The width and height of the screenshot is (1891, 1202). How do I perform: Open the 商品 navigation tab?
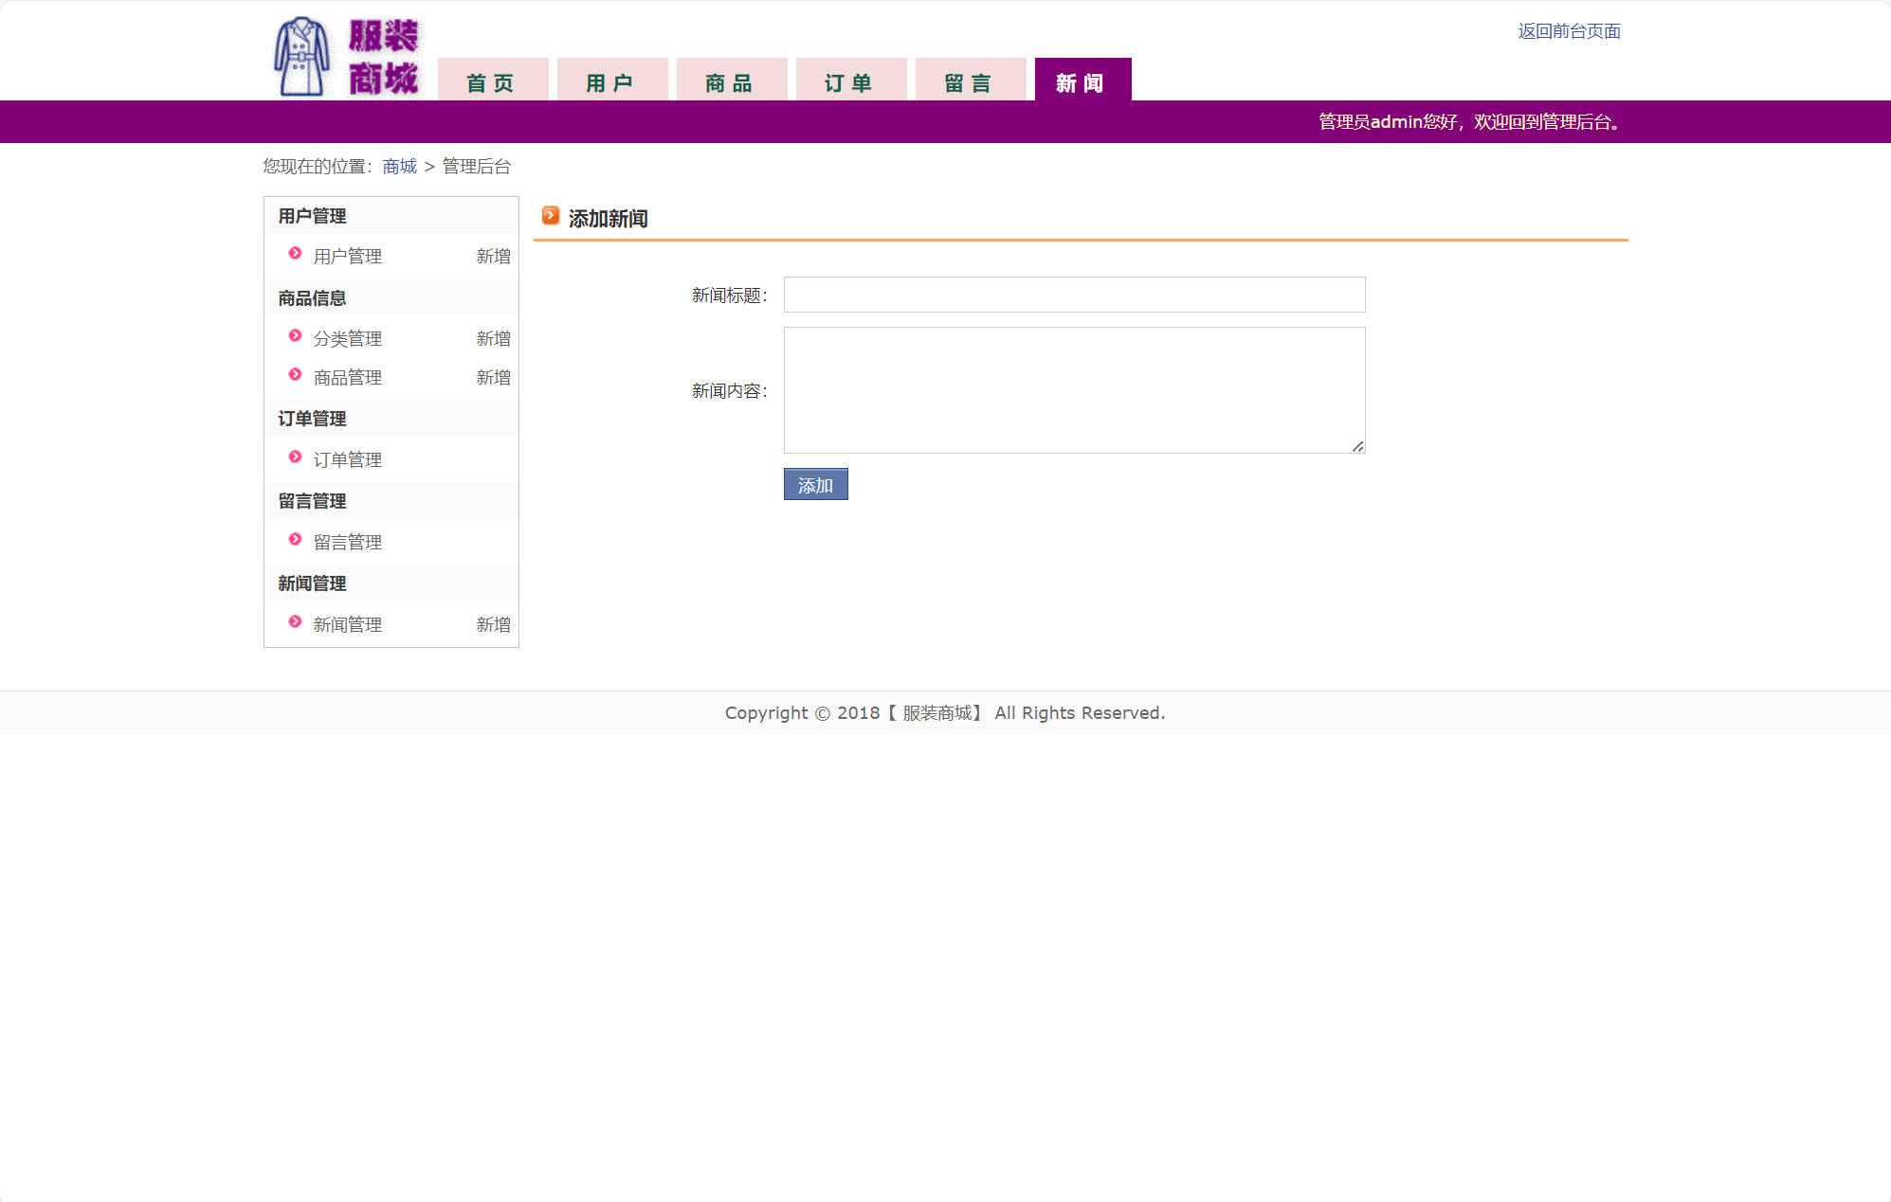point(731,82)
